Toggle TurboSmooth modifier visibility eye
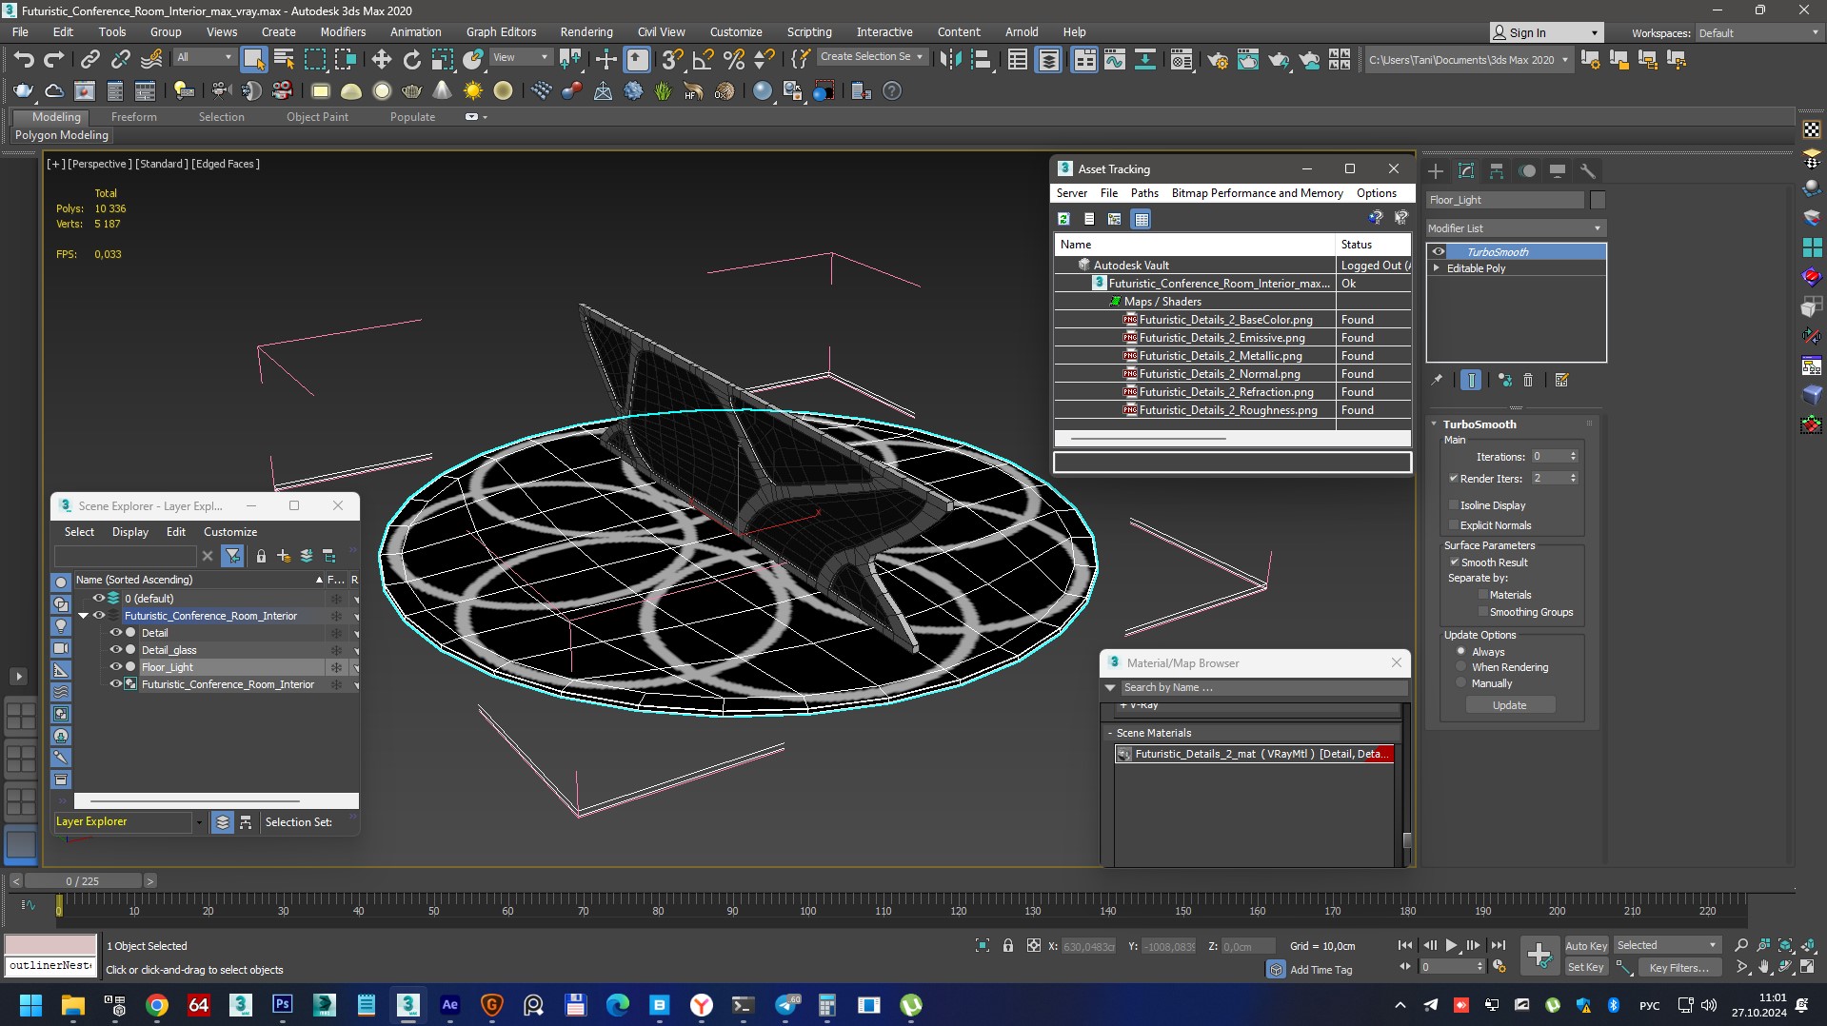Screen dimensions: 1827x1026 tap(1439, 252)
